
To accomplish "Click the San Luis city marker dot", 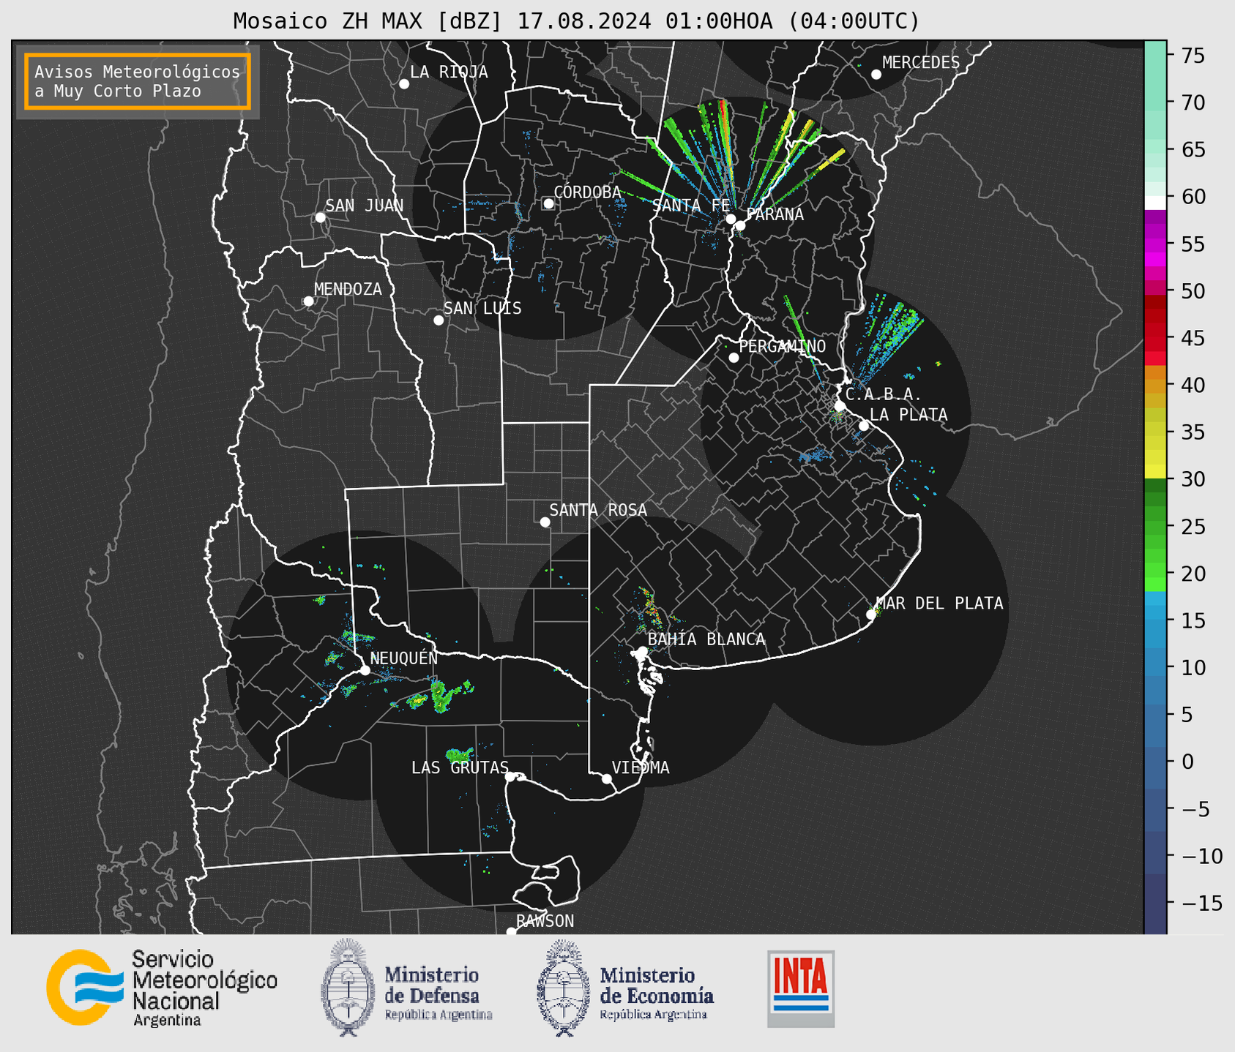I will [x=439, y=320].
